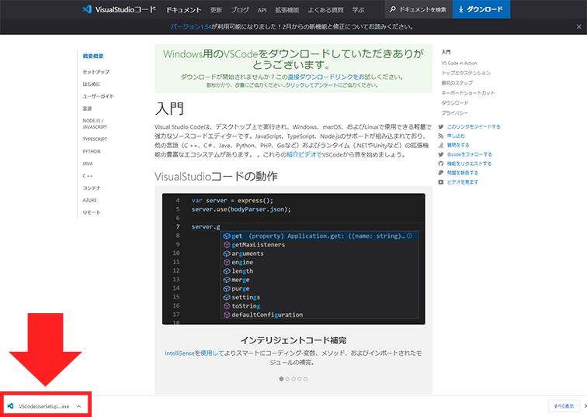Viewport: 587px width, 417px height.
Task: Click the Stack Overflow icon beside 質問をする
Action: tap(440, 145)
